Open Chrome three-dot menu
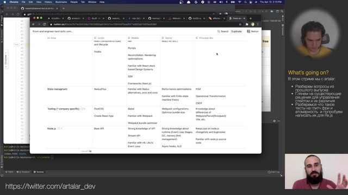This screenshot has width=348, height=195. pos(258,24)
